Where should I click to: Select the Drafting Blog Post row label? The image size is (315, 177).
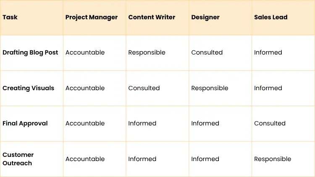point(30,52)
